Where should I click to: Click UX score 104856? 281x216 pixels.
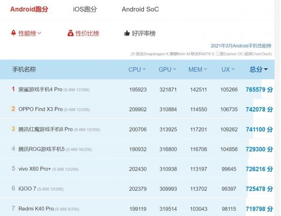click(x=229, y=149)
